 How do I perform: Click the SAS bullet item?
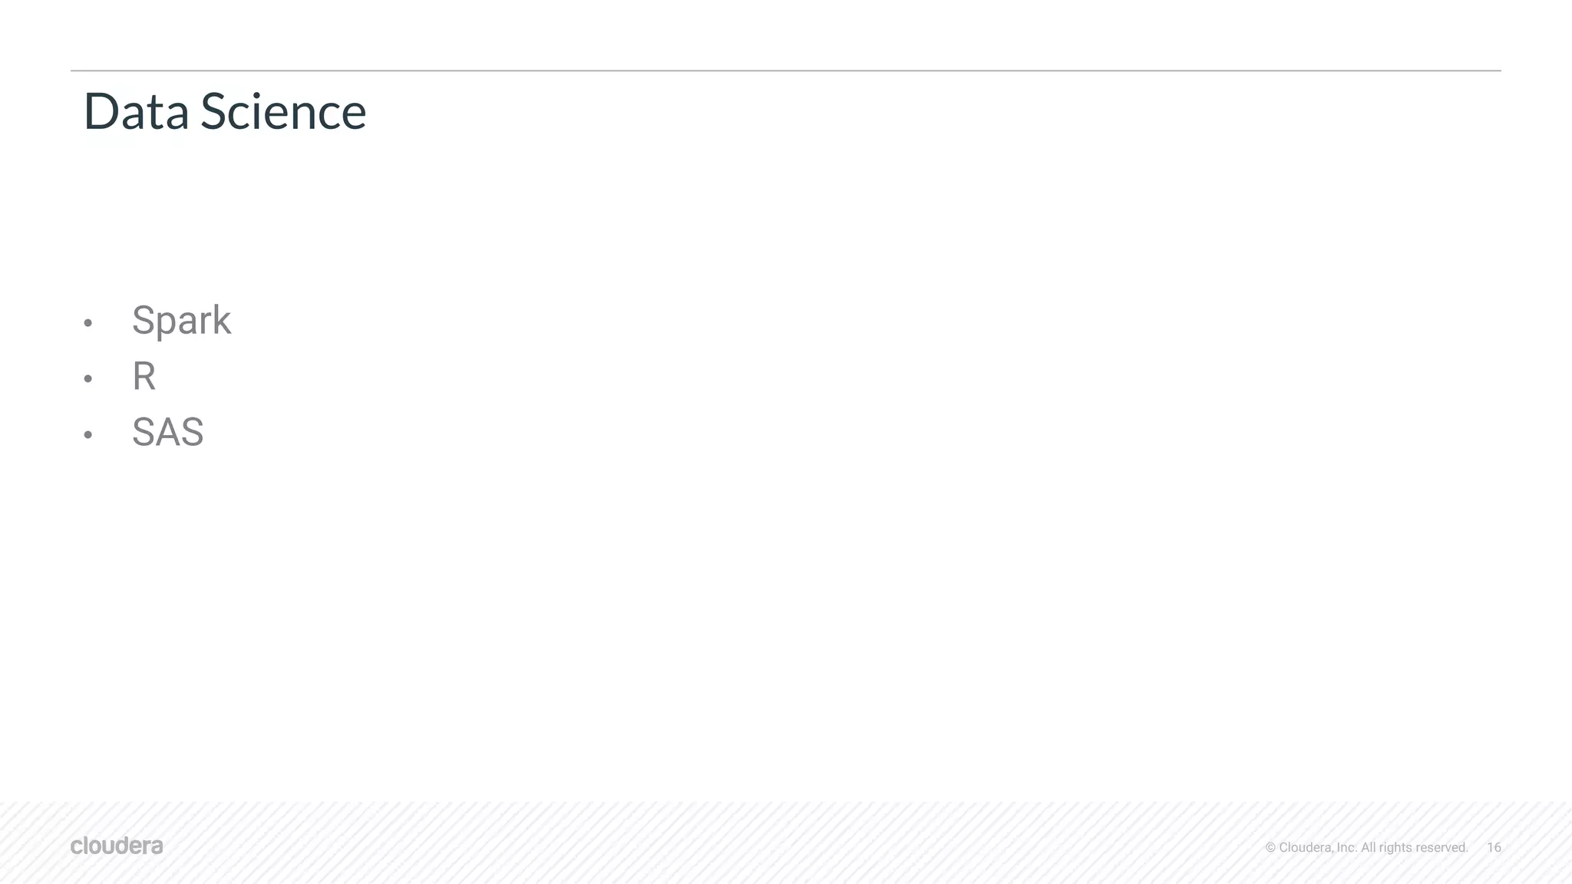pyautogui.click(x=167, y=432)
